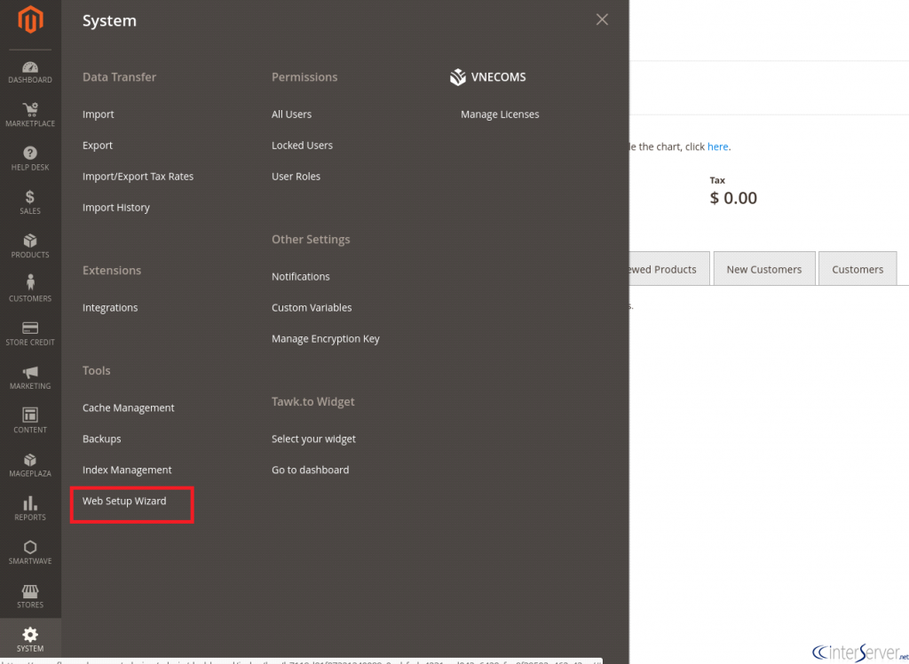Open the Marketing sidebar icon
Viewport: 909px width, 664px height.
pos(30,377)
